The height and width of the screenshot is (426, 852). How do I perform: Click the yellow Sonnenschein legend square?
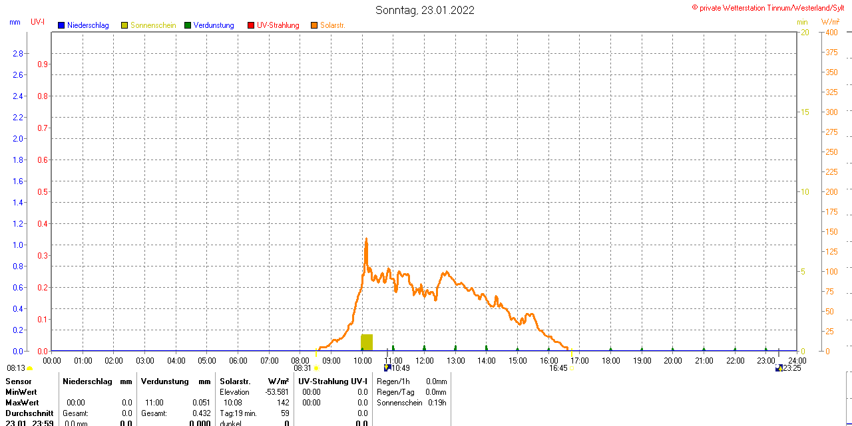pyautogui.click(x=124, y=25)
